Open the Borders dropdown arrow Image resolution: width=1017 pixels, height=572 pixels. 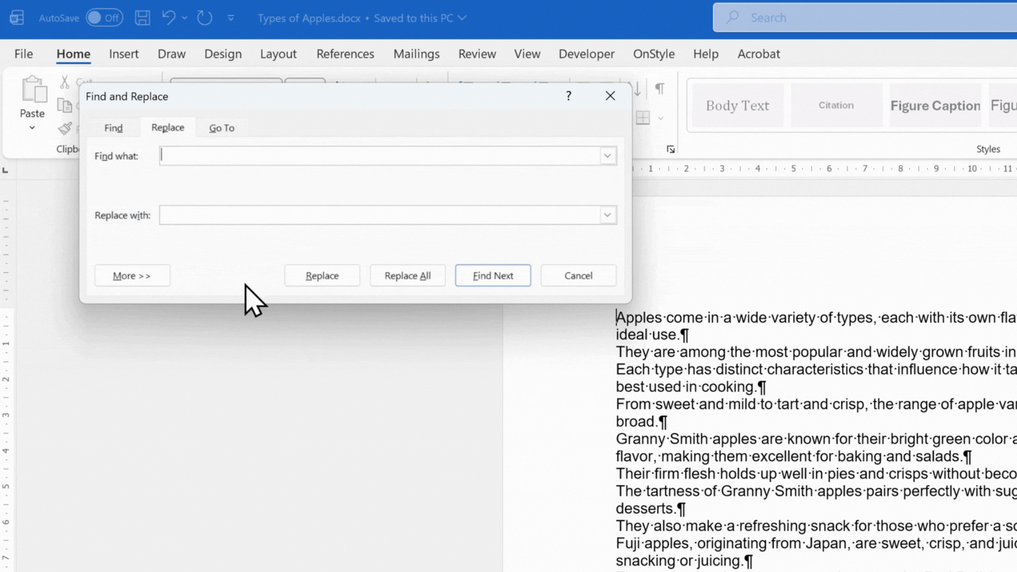pos(661,118)
